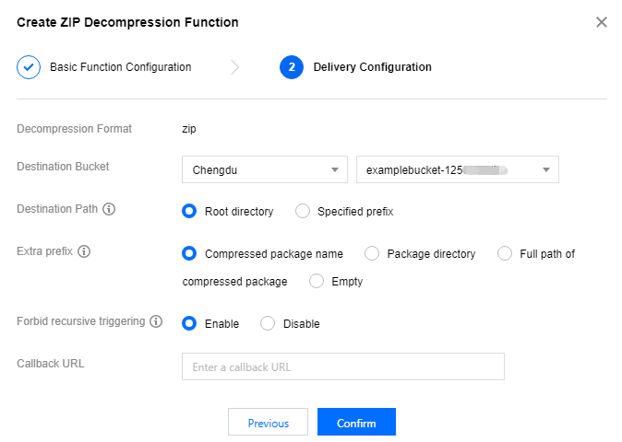Select the Root directory radio option
This screenshot has height=442, width=622.
190,211
